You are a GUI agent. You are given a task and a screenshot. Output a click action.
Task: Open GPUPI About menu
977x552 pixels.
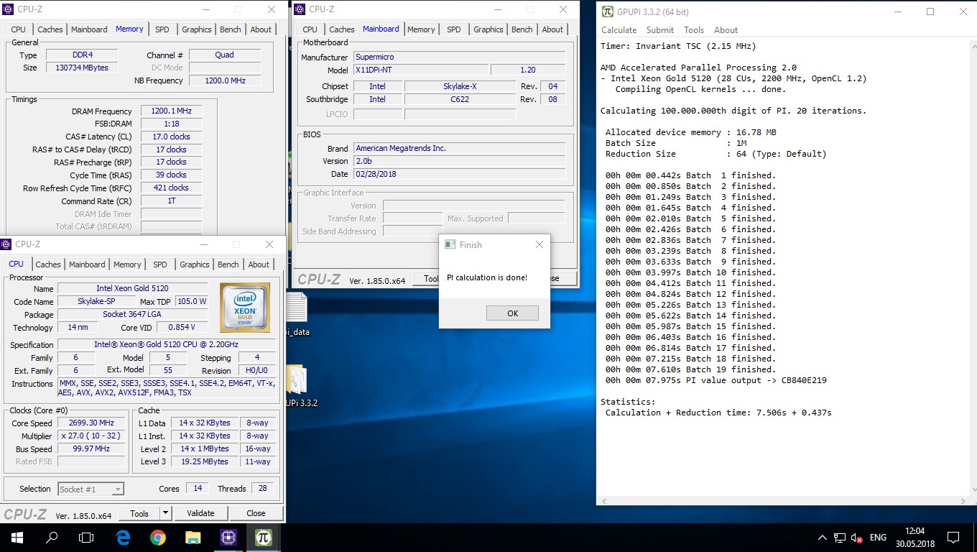pos(726,30)
